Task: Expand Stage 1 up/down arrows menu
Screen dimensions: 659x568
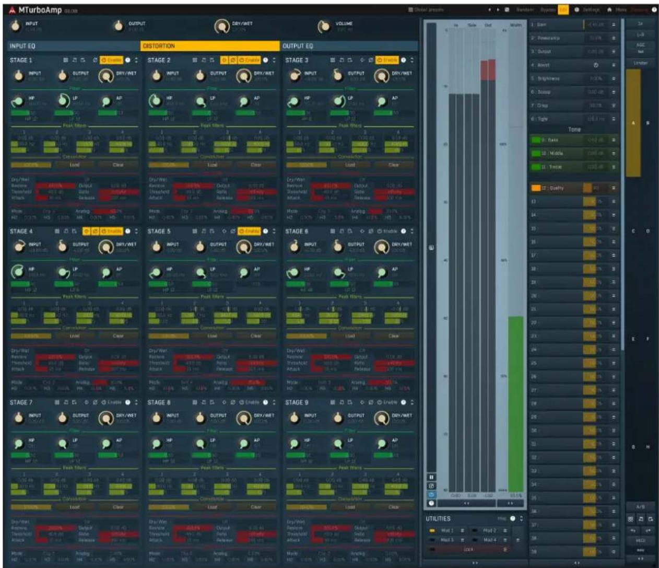Action: (x=136, y=60)
